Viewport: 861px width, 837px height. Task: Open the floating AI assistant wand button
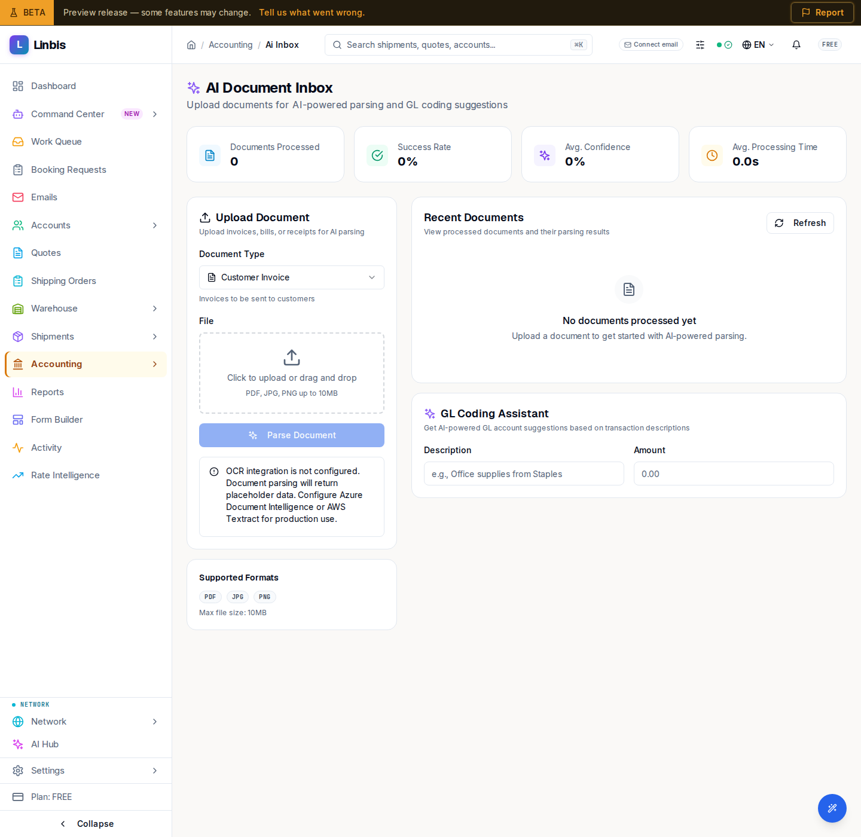[832, 808]
